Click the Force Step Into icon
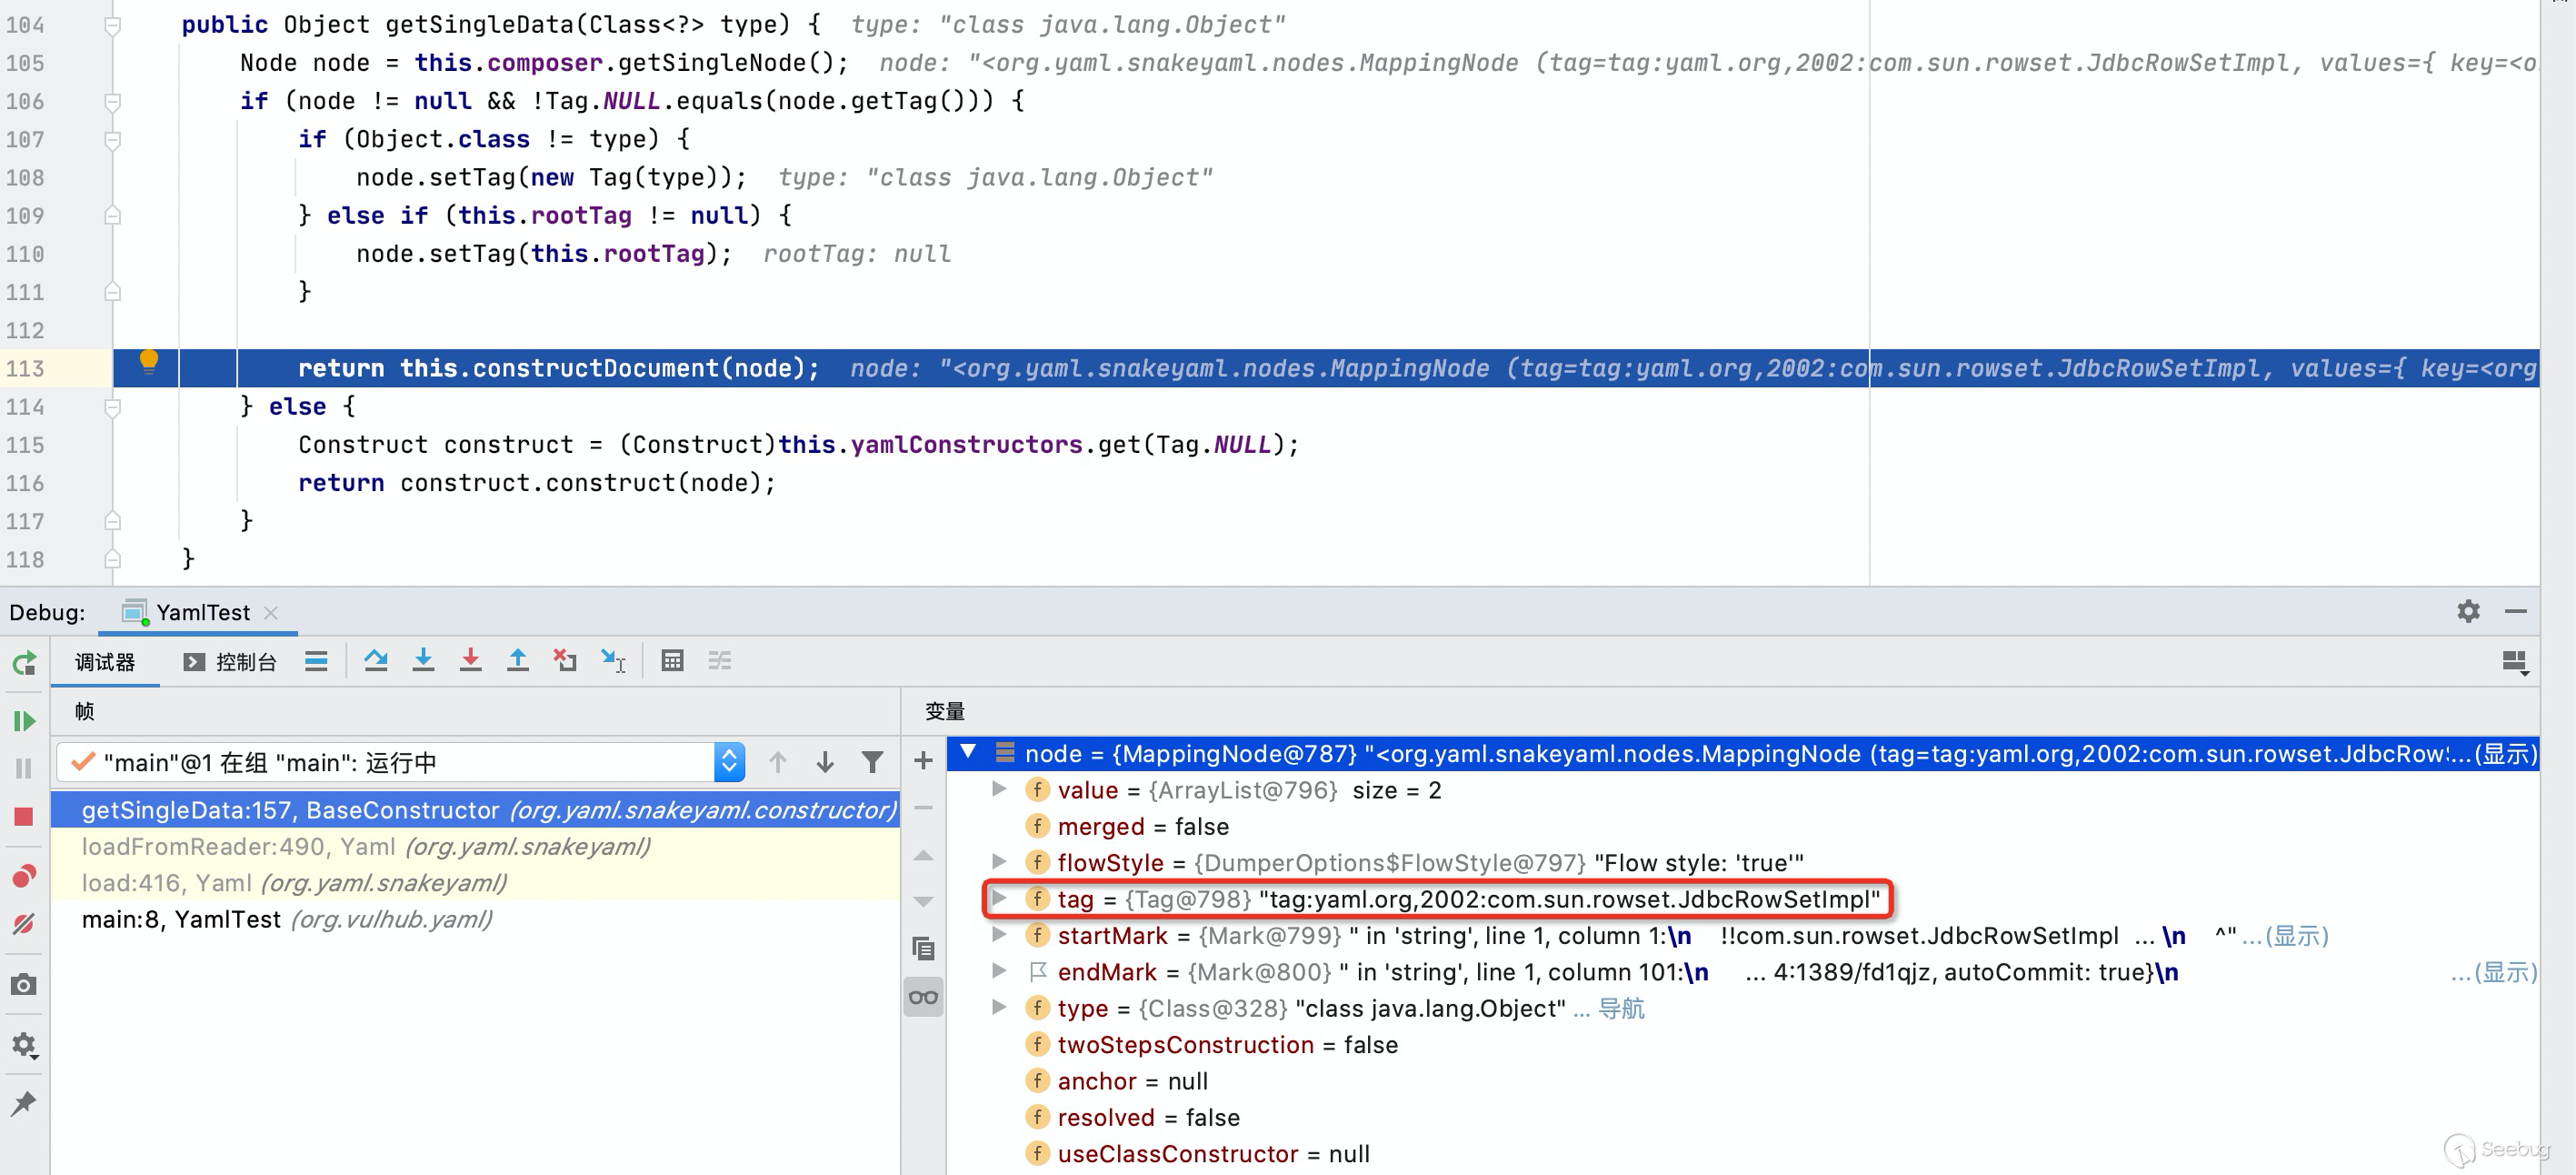 click(x=470, y=660)
